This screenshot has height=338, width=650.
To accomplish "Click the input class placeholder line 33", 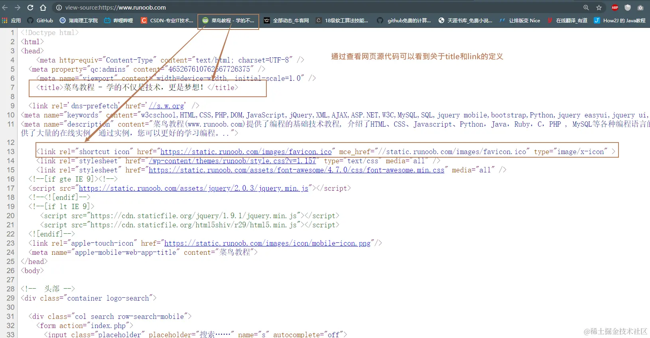I will (195, 334).
